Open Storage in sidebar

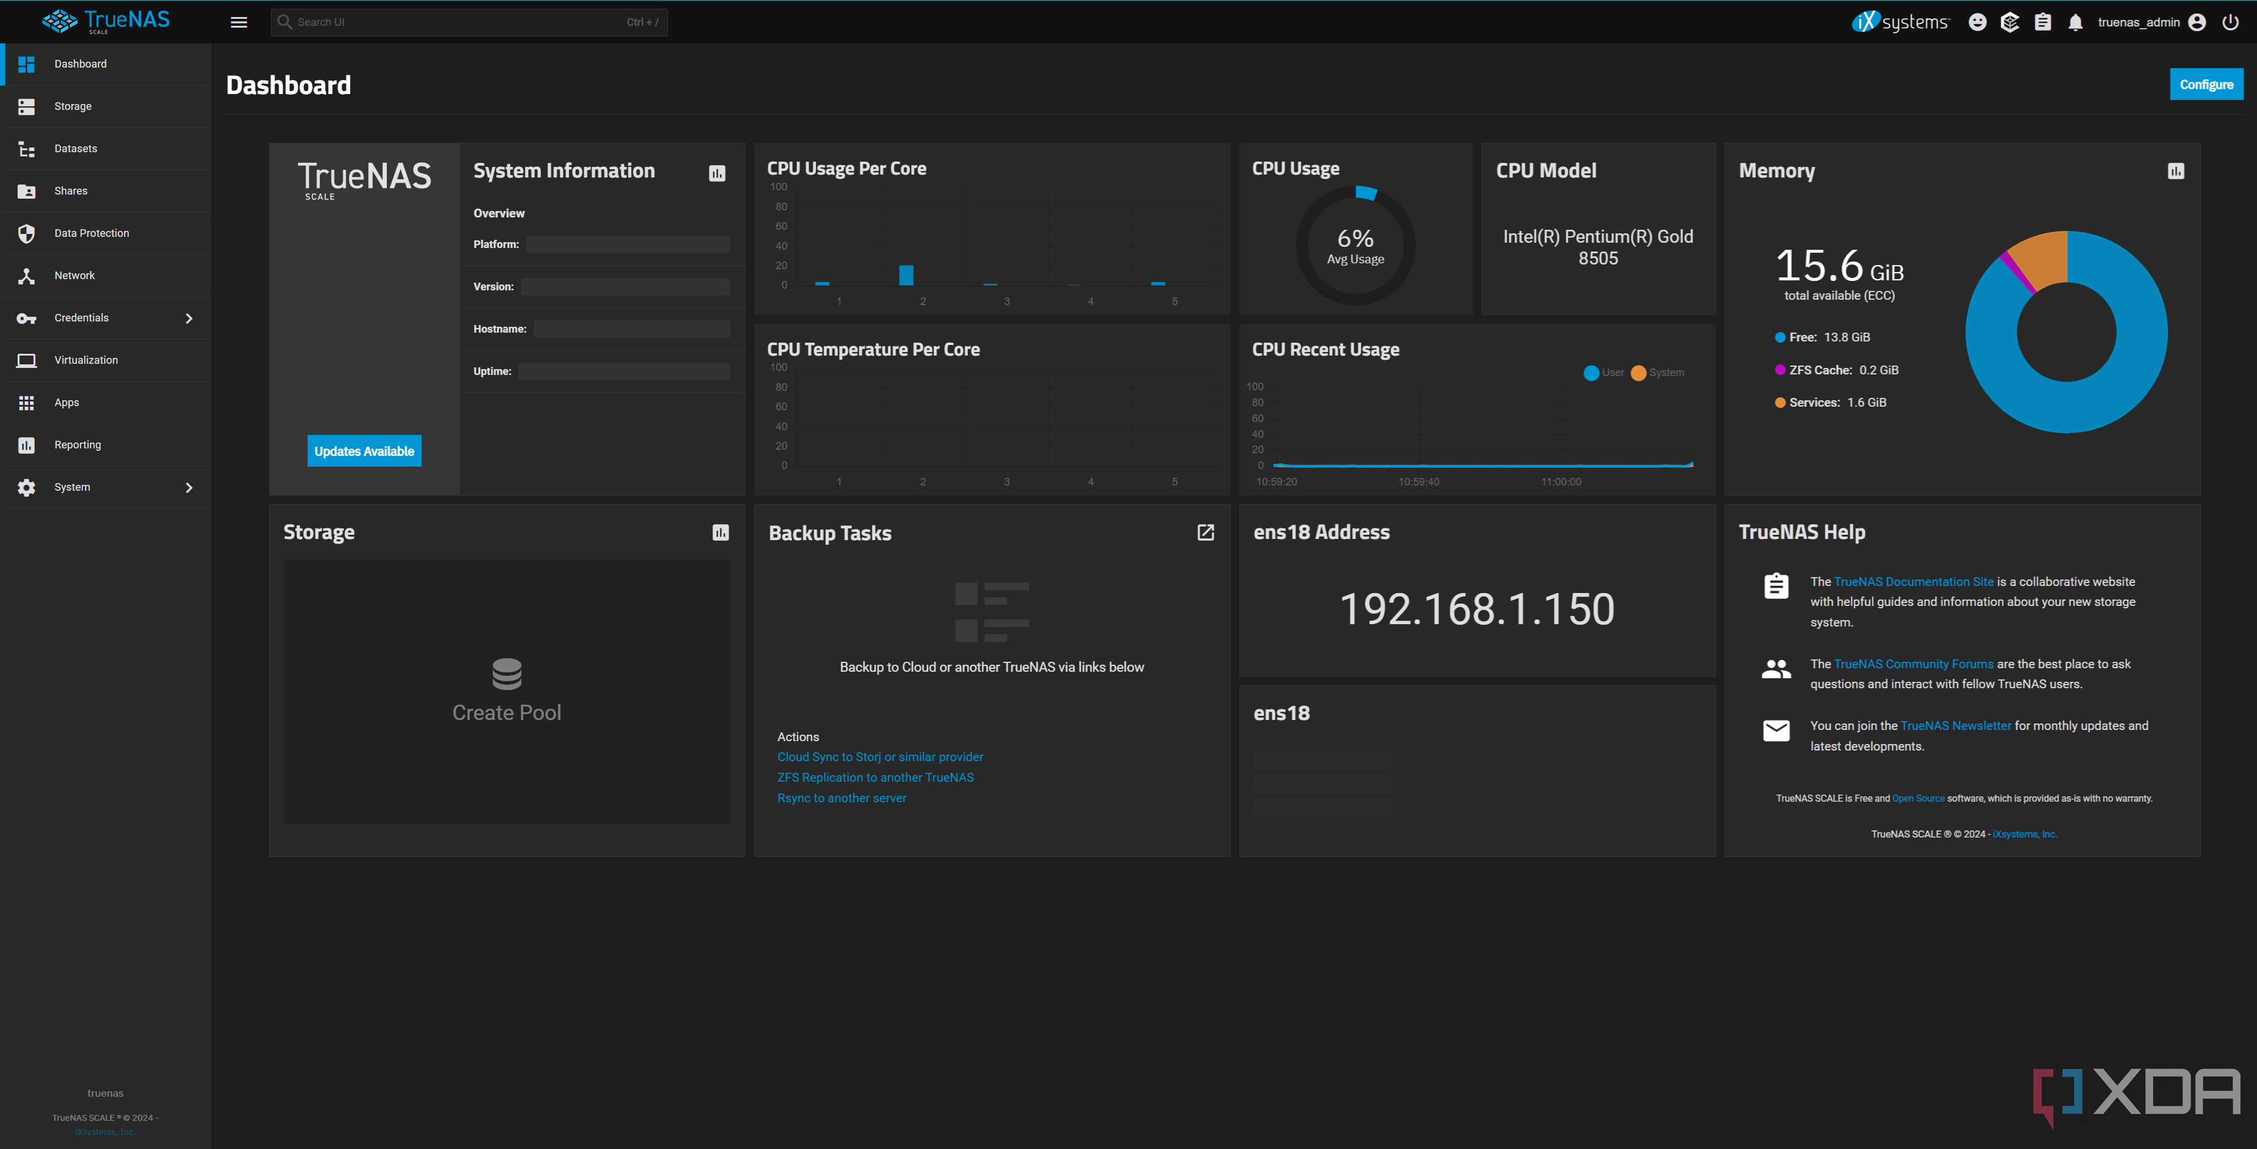coord(105,107)
